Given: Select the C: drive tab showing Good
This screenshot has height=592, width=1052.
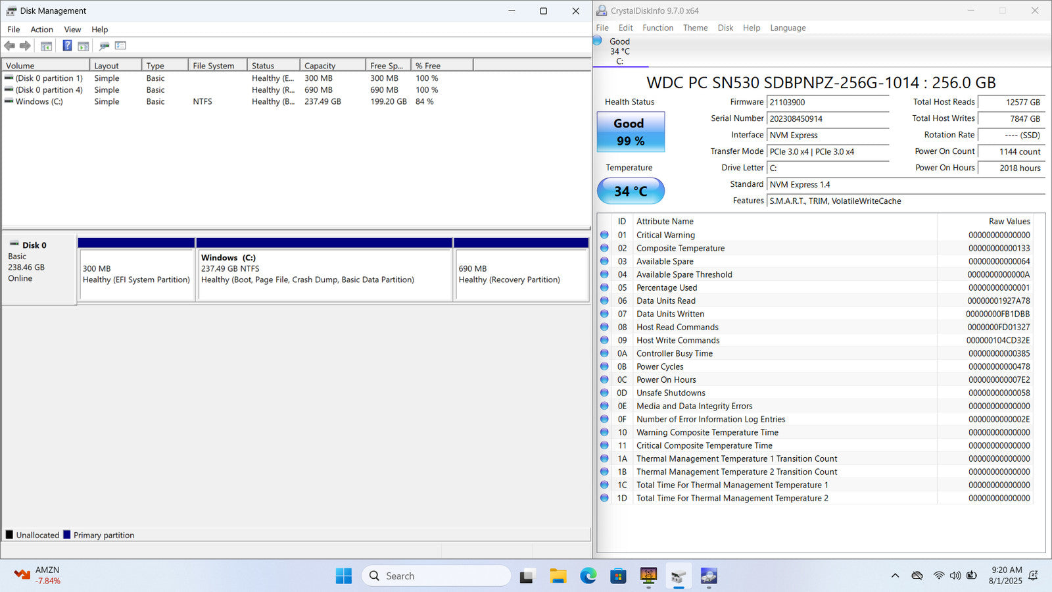Looking at the screenshot, I should pyautogui.click(x=619, y=51).
